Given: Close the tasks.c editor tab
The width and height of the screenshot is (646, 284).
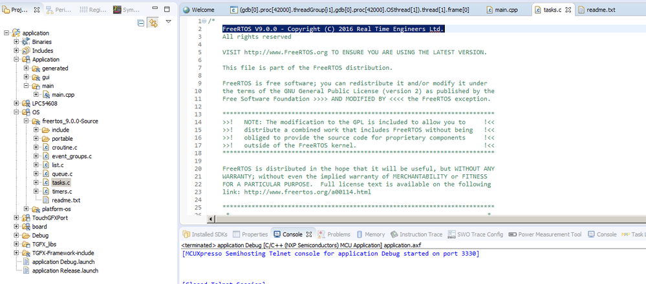Looking at the screenshot, I should coord(568,10).
